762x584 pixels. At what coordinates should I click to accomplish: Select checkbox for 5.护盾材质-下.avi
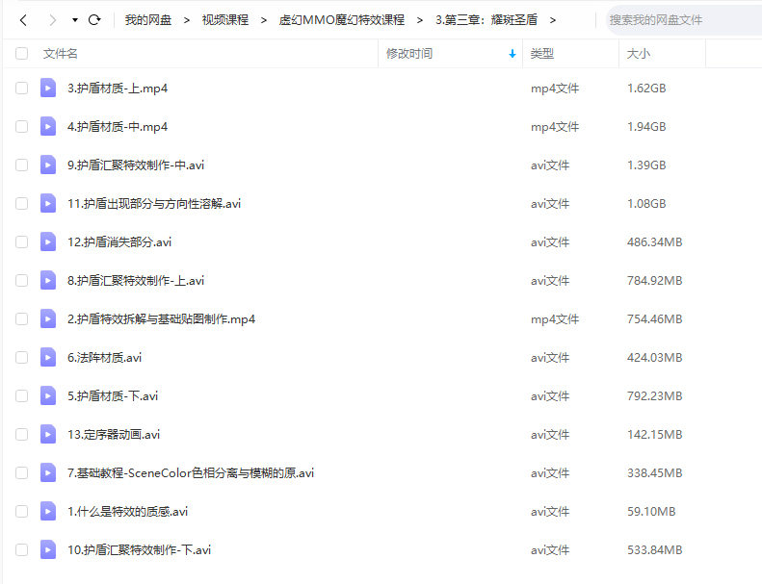[x=22, y=396]
